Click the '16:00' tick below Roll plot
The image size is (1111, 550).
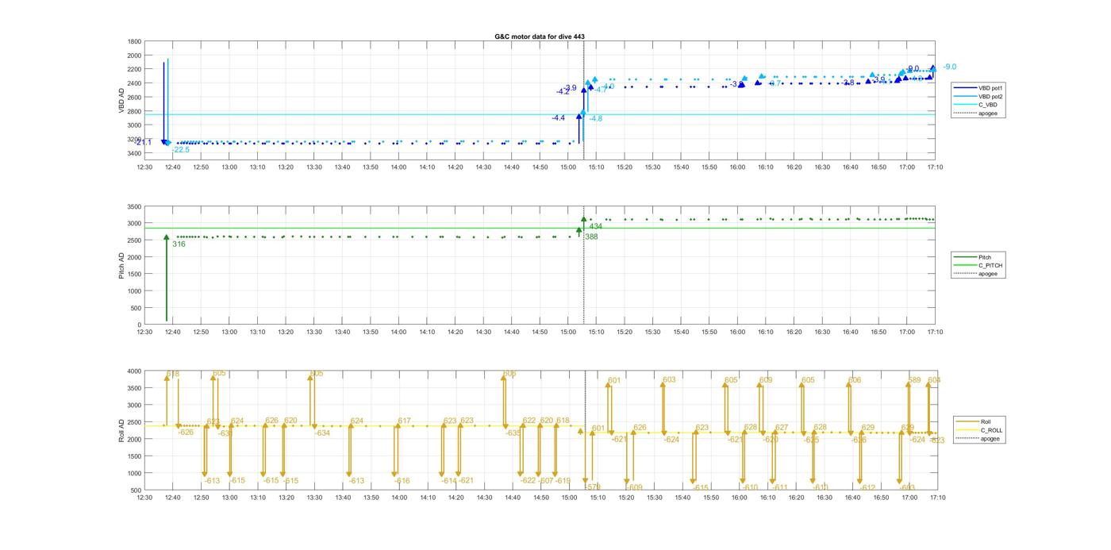click(740, 498)
